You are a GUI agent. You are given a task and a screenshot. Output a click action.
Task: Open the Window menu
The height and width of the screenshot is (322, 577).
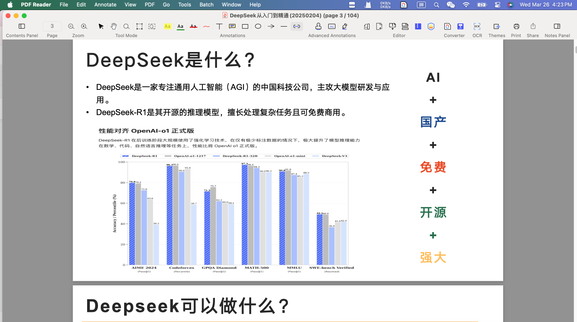(x=231, y=4)
